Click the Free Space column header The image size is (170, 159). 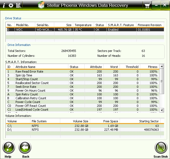coord(105,121)
